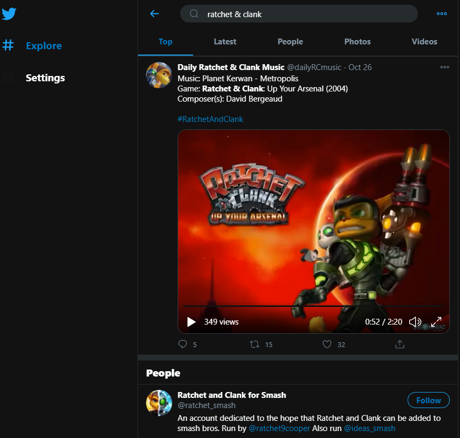460x438 pixels.
Task: Reply to the Daily Ratchet & Clank tweet
Action: pos(183,344)
